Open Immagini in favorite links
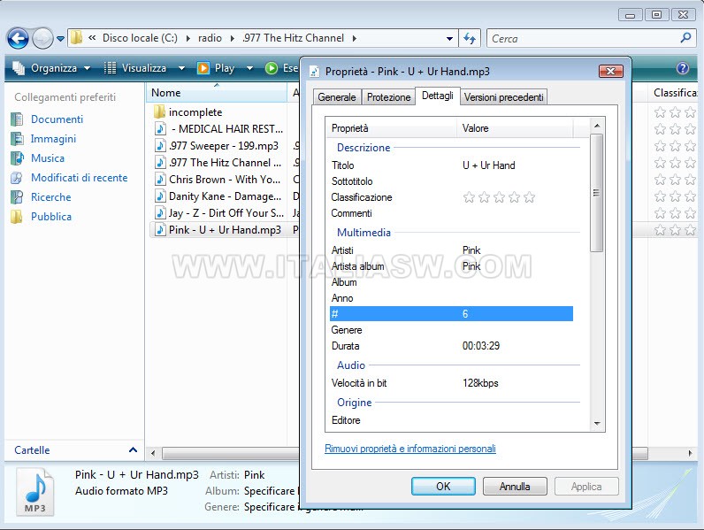 [x=53, y=139]
